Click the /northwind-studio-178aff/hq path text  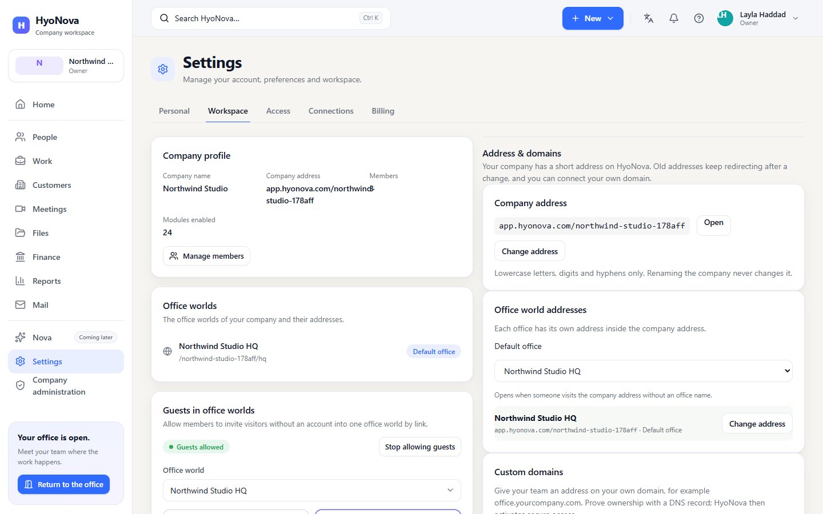pyautogui.click(x=222, y=359)
